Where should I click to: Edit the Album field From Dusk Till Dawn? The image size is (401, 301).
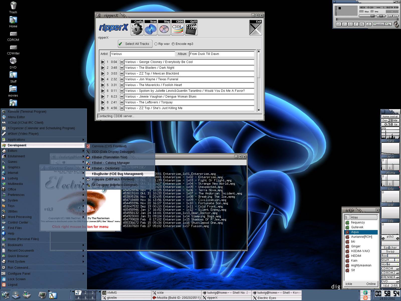pyautogui.click(x=222, y=54)
